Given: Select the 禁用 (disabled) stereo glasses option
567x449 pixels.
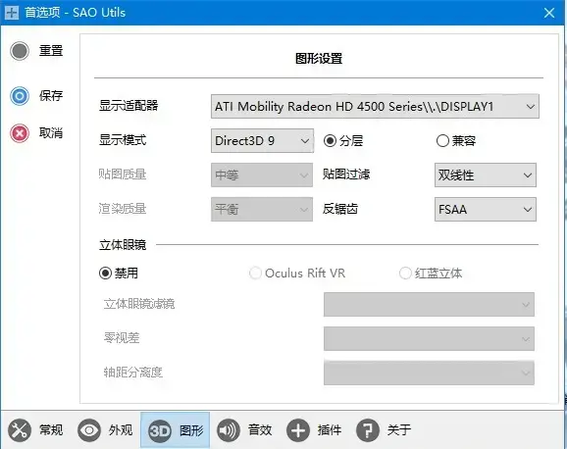Looking at the screenshot, I should point(105,273).
